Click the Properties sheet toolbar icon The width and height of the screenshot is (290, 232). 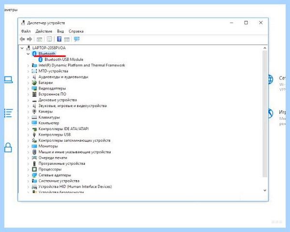[49, 39]
